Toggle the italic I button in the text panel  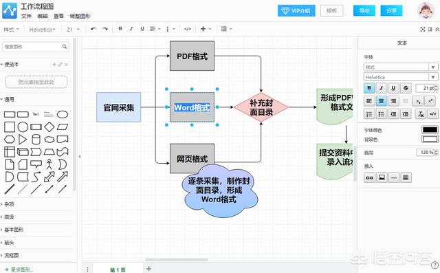[x=381, y=88]
